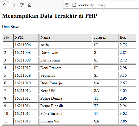Select NPM cell 16211006
Image resolution: width=139 pixels, height=126 pixels.
pyautogui.click(x=26, y=45)
